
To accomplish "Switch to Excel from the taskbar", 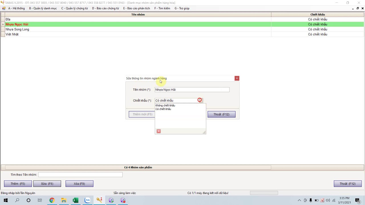I will [76, 200].
